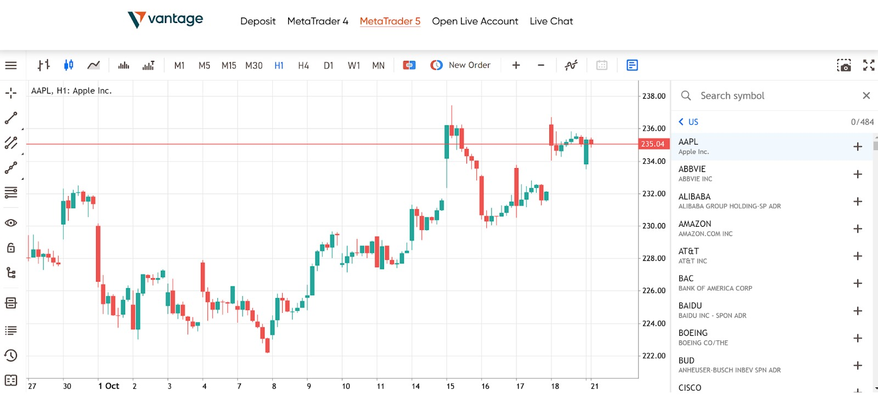Go back from the US symbol group
This screenshot has height=395, width=878.
pos(682,122)
